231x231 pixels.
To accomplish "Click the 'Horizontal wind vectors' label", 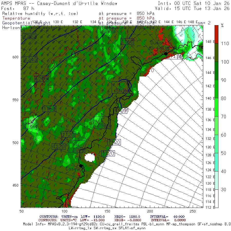I will tap(31, 28).
